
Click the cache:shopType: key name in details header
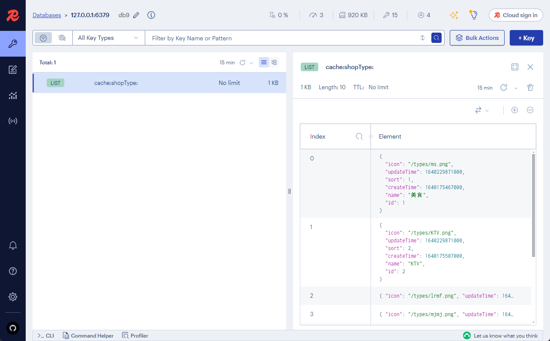(x=350, y=67)
